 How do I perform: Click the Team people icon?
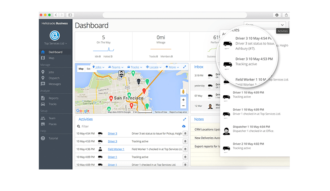[43, 118]
